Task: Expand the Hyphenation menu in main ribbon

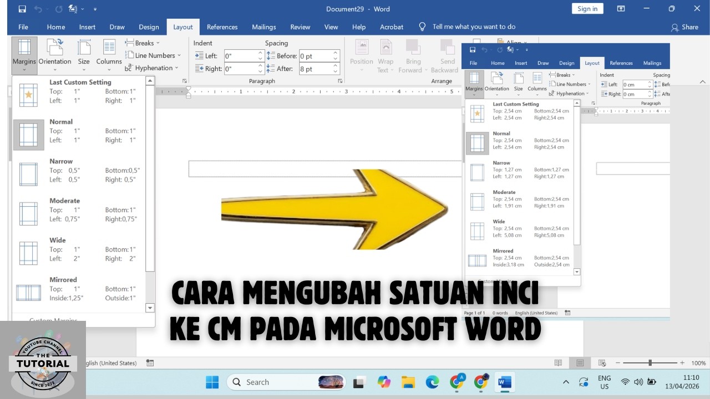Action: (151, 68)
